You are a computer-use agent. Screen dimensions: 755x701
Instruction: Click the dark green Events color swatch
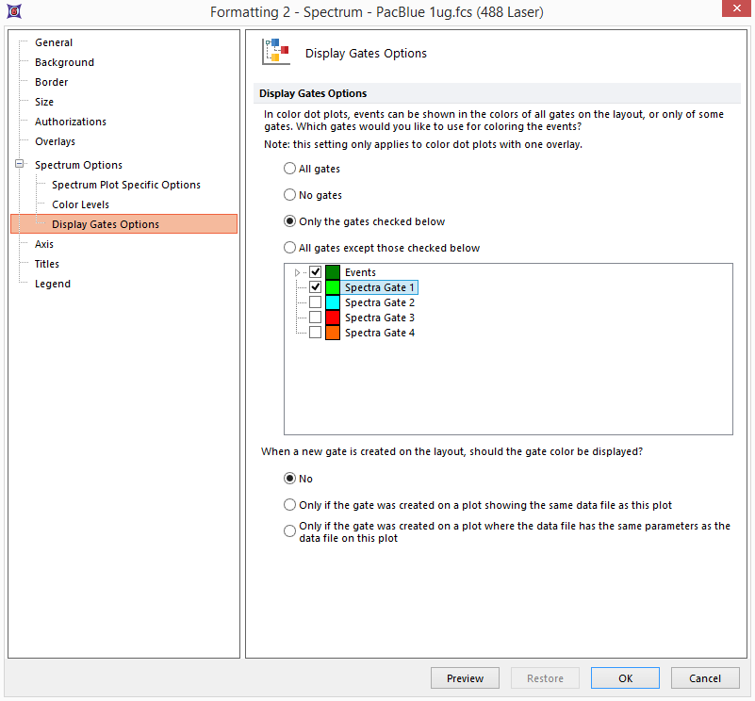click(x=332, y=272)
